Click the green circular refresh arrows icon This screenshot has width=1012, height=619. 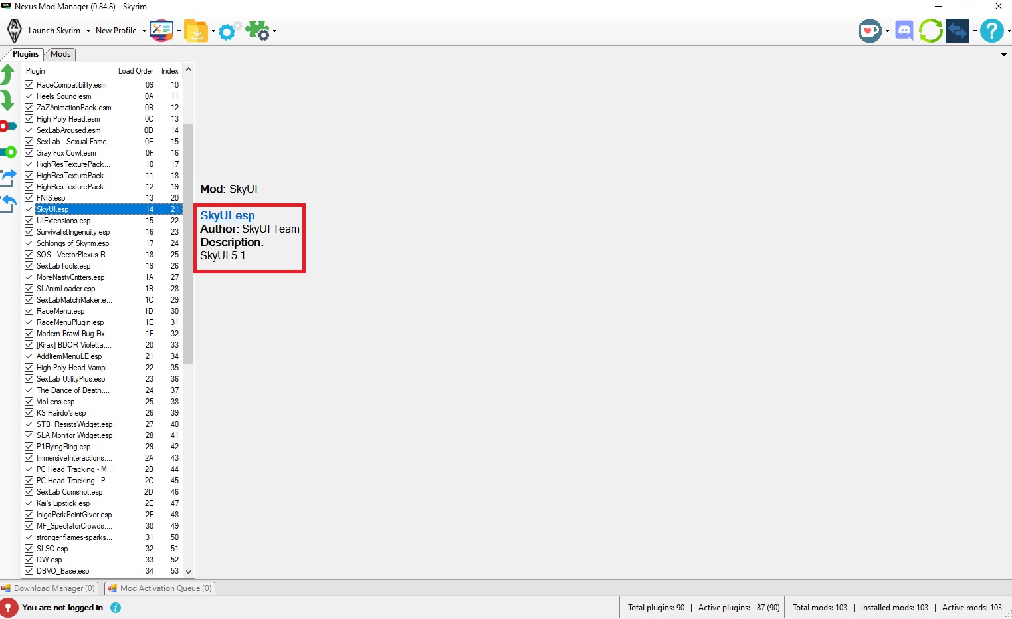point(931,31)
